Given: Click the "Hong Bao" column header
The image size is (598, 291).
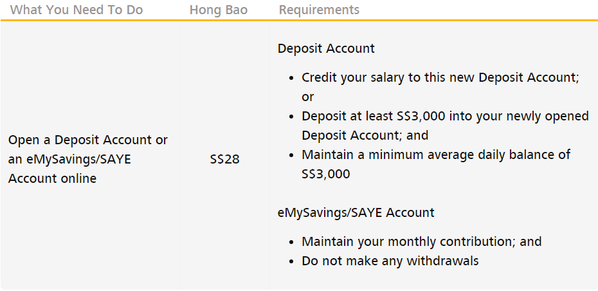Looking at the screenshot, I should click(219, 10).
